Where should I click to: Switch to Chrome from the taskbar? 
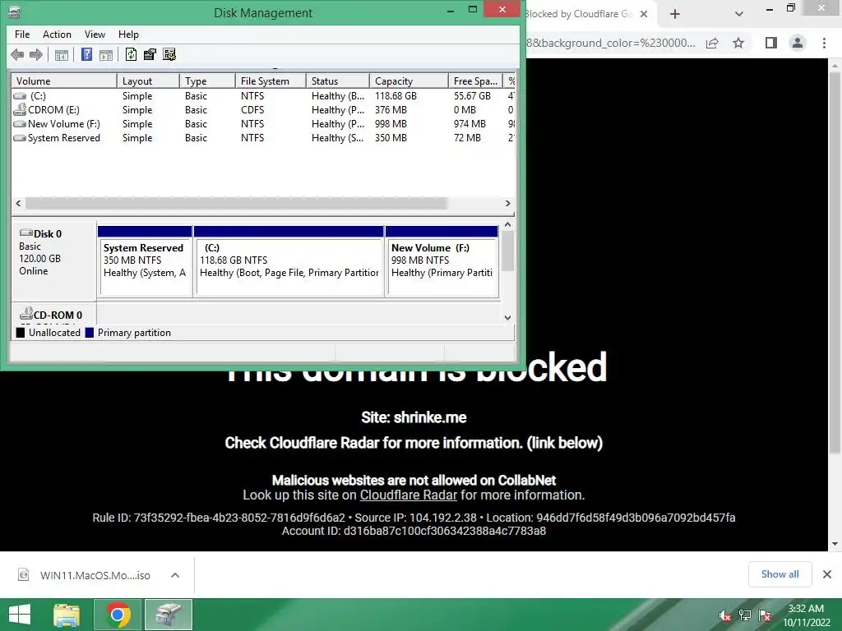[x=118, y=615]
